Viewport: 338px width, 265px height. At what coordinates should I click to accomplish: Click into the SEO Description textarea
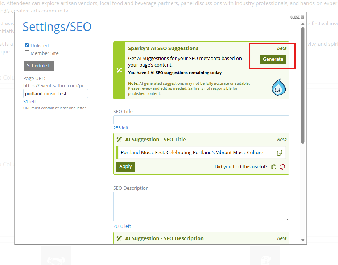[201, 206]
